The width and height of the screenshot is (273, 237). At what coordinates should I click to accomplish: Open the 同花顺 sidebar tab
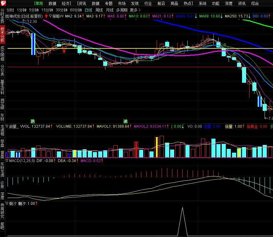(x=3, y=104)
